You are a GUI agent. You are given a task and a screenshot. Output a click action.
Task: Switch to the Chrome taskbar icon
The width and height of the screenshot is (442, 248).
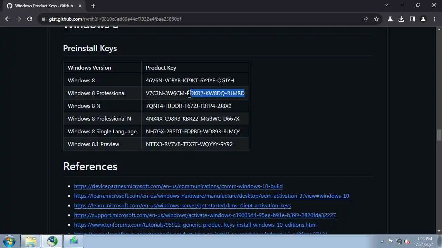click(x=52, y=241)
